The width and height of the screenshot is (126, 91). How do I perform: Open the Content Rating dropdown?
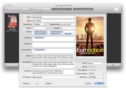[96, 74]
